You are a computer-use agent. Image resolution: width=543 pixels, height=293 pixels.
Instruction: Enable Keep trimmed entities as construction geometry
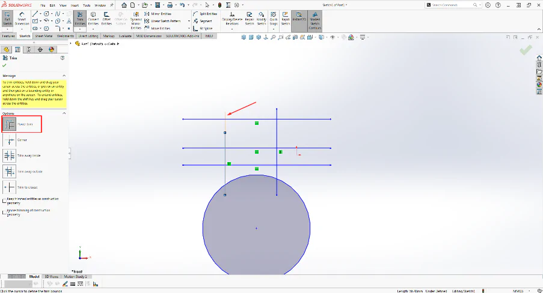(x=4, y=201)
